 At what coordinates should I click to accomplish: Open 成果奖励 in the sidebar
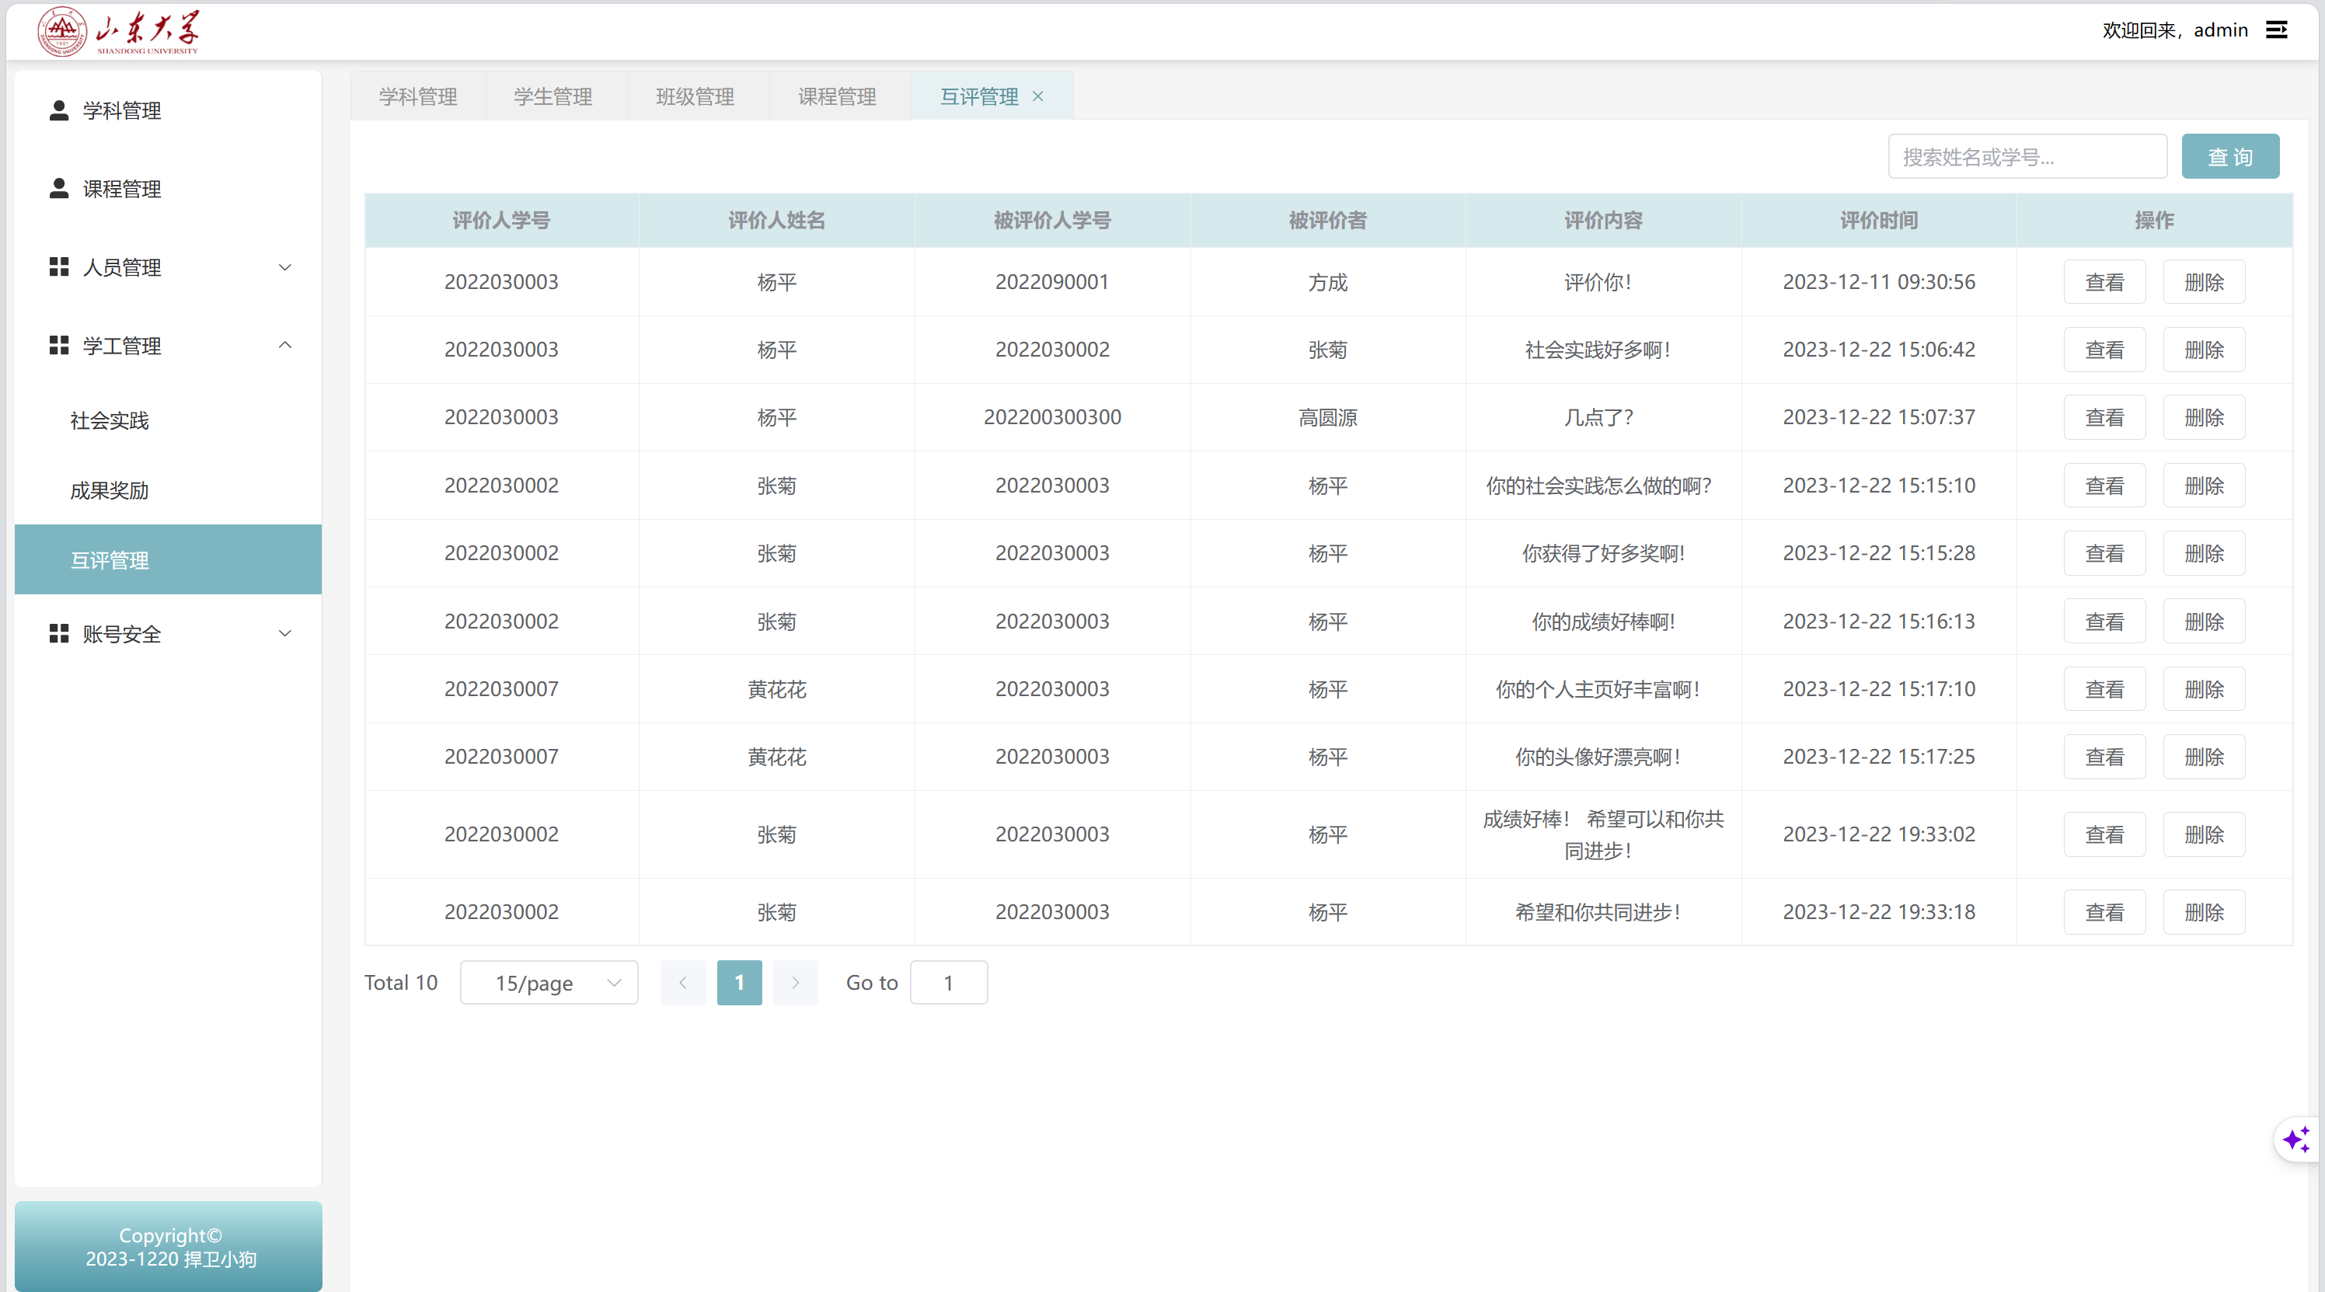(168, 490)
